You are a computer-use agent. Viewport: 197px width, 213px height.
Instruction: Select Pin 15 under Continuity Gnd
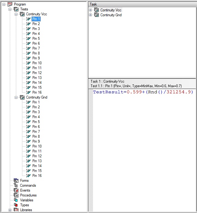[37, 171]
